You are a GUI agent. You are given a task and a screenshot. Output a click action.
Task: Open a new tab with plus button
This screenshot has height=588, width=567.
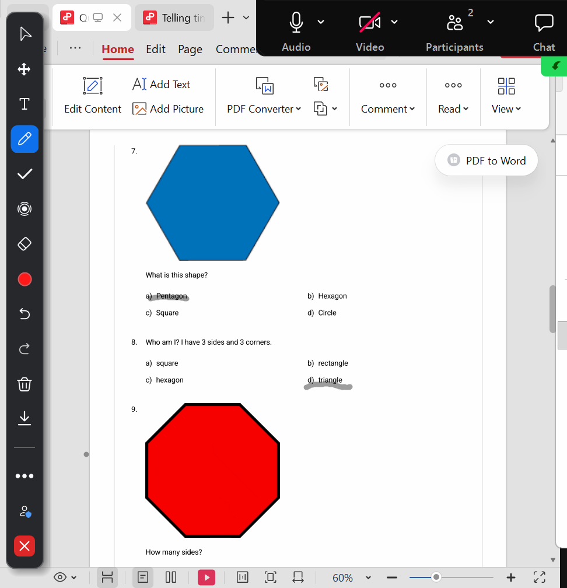click(x=228, y=17)
